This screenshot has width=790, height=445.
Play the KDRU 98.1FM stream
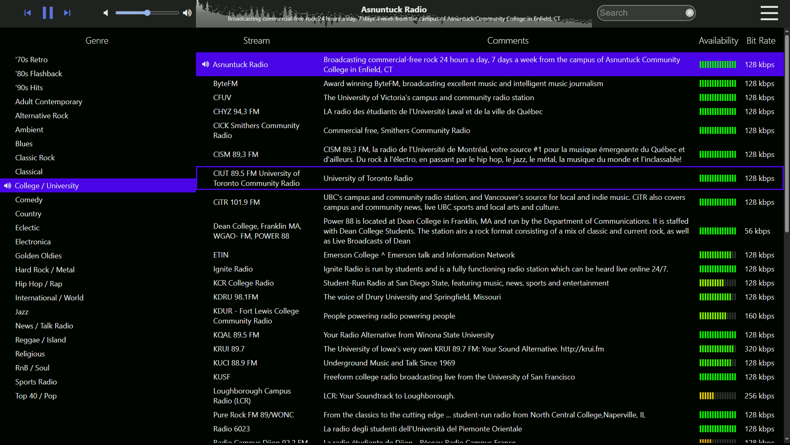tap(490, 297)
